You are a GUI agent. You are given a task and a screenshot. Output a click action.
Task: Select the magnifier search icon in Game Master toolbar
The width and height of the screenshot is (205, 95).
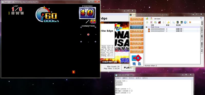point(173,22)
